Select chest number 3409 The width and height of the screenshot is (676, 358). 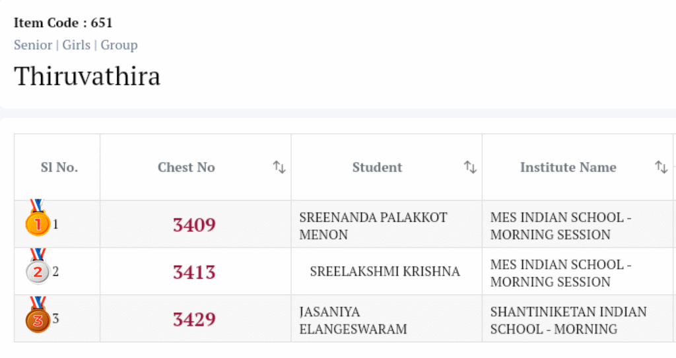[194, 225]
